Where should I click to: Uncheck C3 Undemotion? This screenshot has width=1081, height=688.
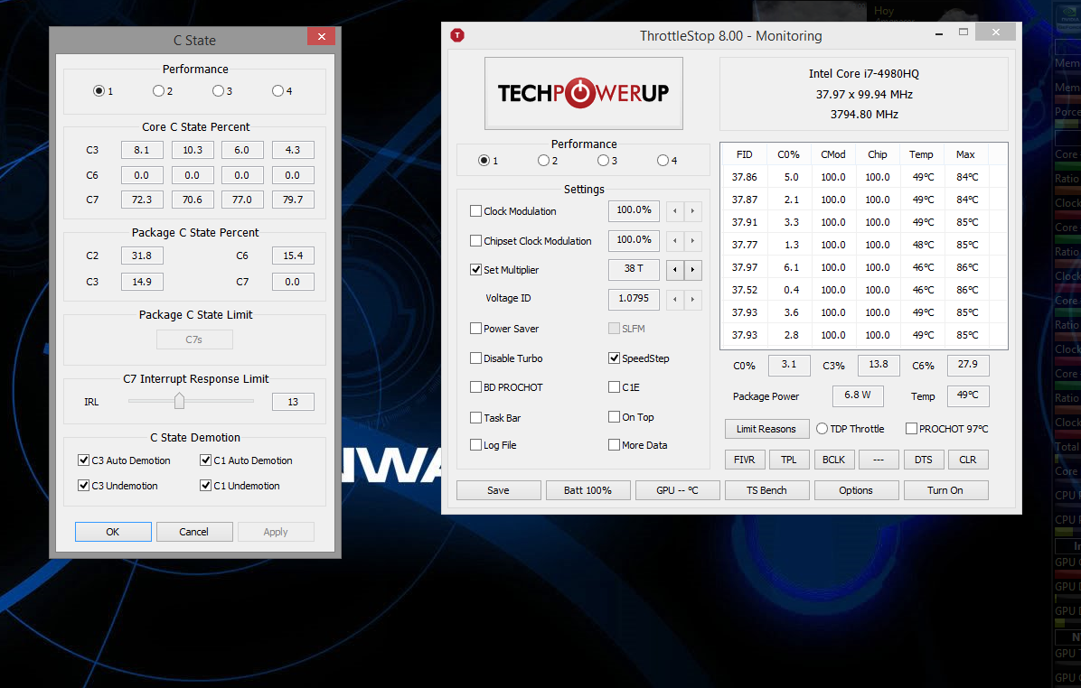tap(83, 486)
